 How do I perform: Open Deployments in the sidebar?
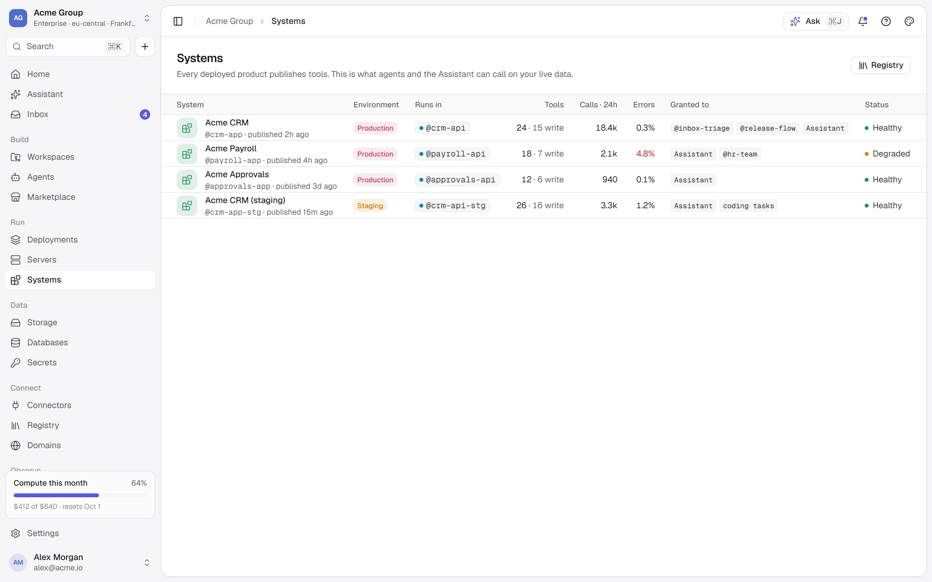click(x=80, y=240)
